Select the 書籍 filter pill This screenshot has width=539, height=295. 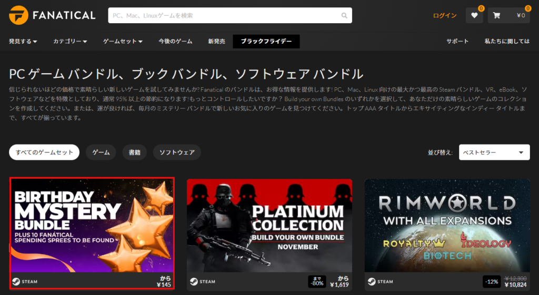[x=135, y=152]
